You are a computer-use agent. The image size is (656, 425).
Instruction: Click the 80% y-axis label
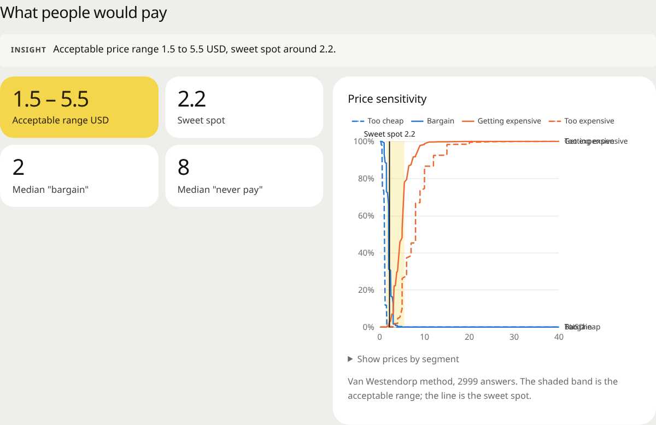pos(366,179)
